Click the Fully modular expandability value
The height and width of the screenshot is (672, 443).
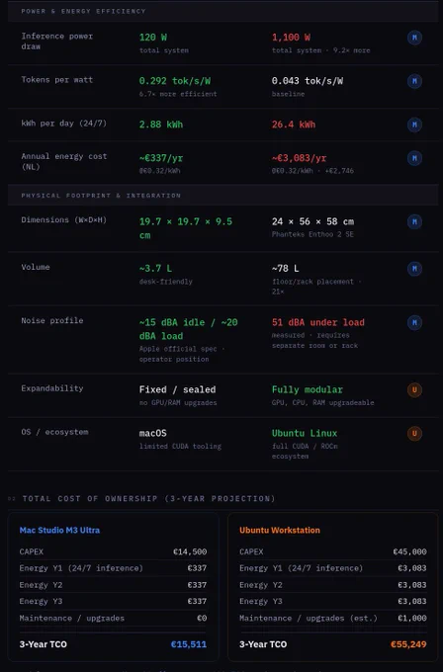(x=308, y=389)
